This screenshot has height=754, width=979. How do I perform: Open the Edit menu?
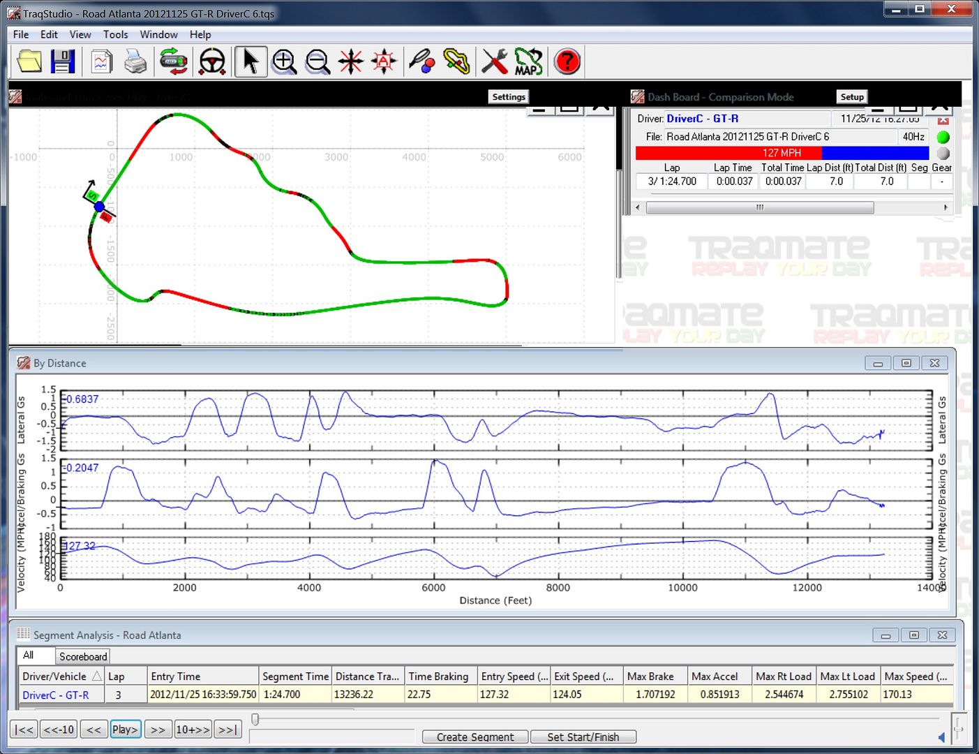coord(49,34)
